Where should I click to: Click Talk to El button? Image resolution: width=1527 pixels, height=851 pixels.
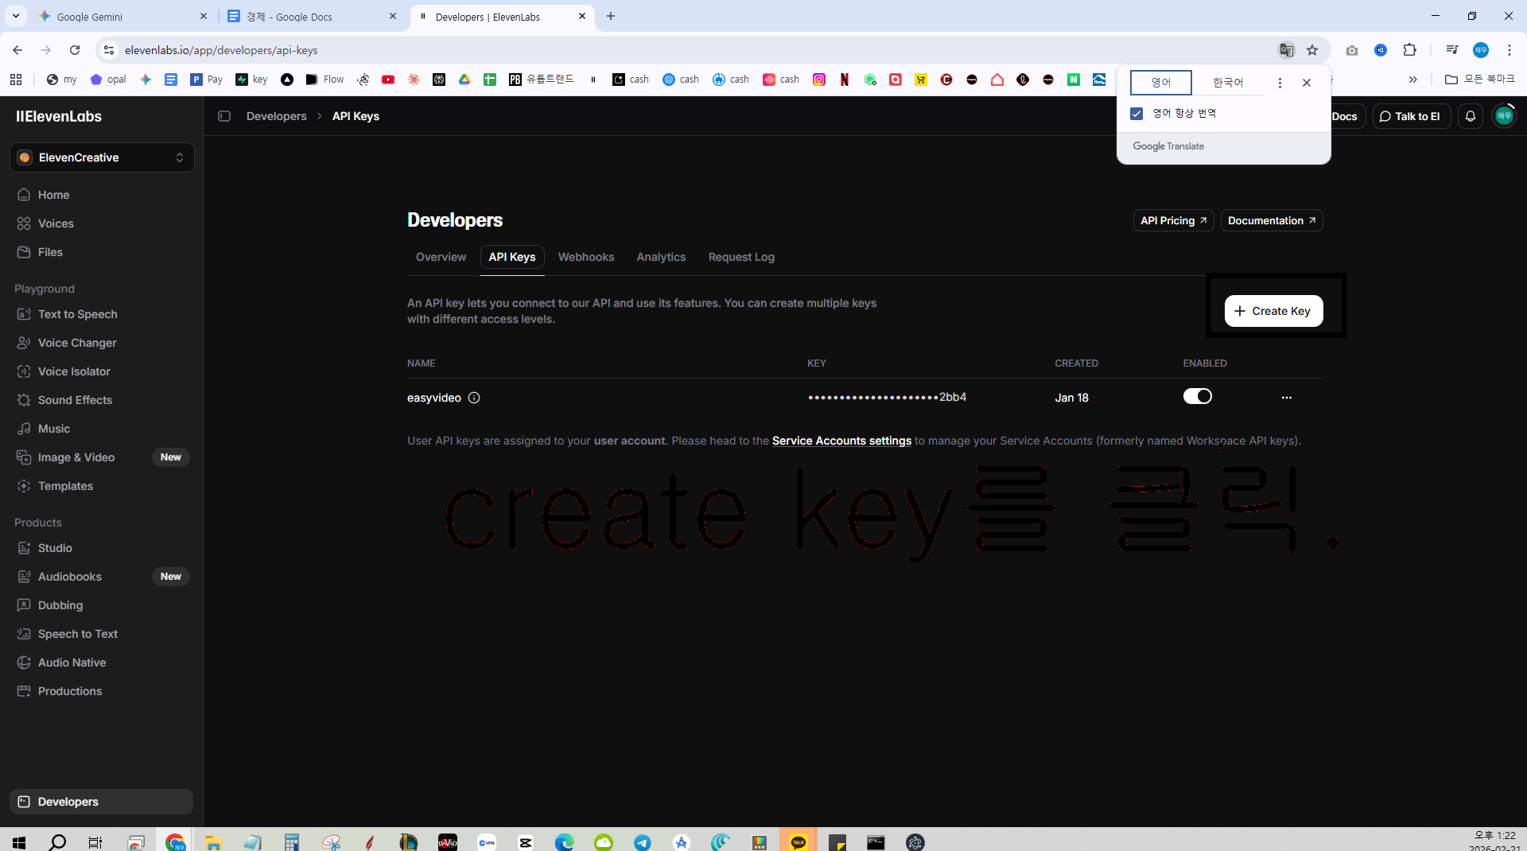click(x=1411, y=116)
